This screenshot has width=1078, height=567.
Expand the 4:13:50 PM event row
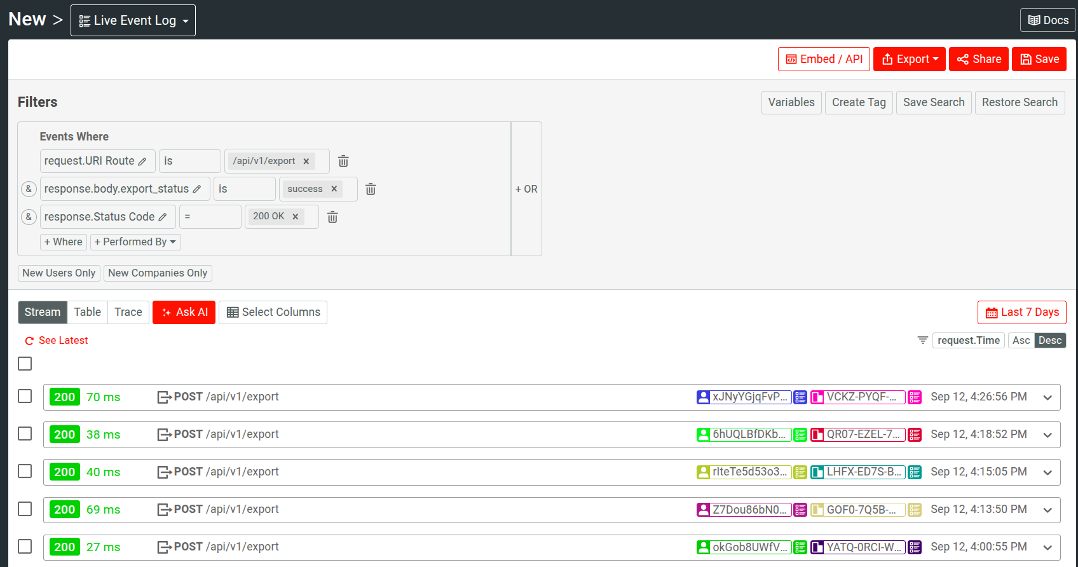click(1047, 510)
